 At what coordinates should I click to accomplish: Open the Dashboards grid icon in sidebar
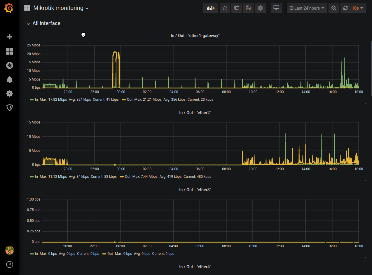[10, 51]
